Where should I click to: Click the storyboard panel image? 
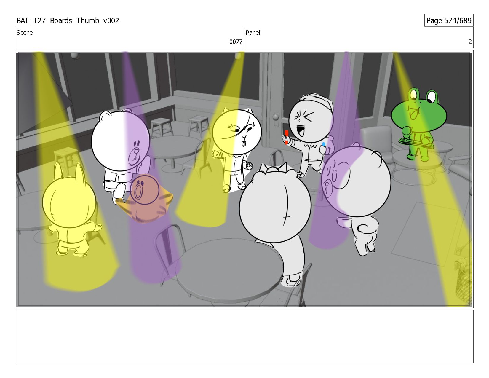coord(244,179)
